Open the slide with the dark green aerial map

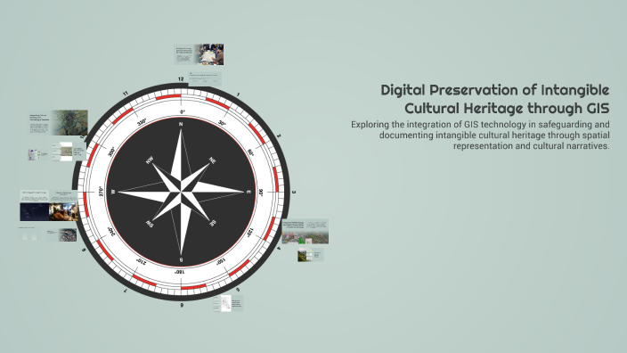pyautogui.click(x=58, y=122)
